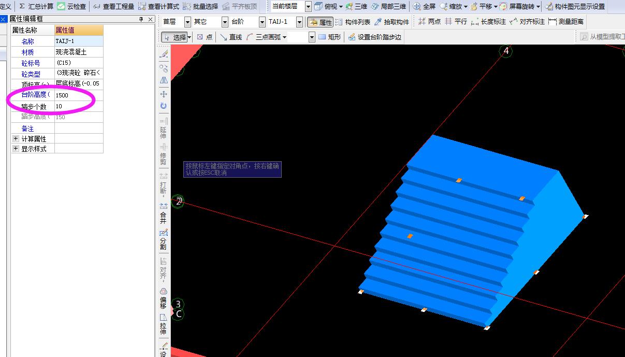625x357 pixels.
Task: Click the rotate tool icon
Action: [x=164, y=106]
